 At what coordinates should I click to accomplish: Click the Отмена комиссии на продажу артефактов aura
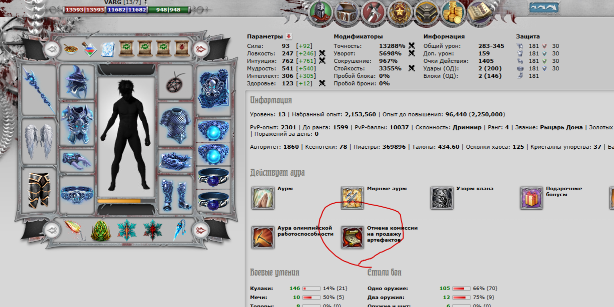point(352,237)
